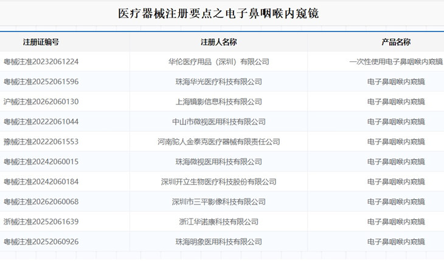Click product name in 浙江华诺康科技 row
Screen dimensions: 444x261
pos(396,222)
